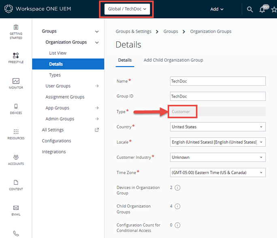Select List View in the sidebar
277x238 pixels.
pos(58,53)
